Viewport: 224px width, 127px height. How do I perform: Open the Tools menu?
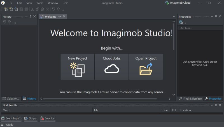point(40,3)
